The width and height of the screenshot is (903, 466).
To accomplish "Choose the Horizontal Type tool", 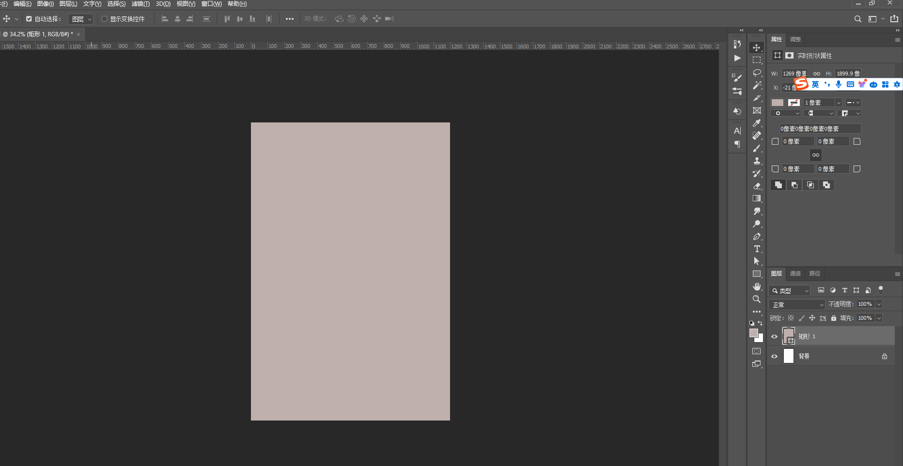I will (x=757, y=249).
